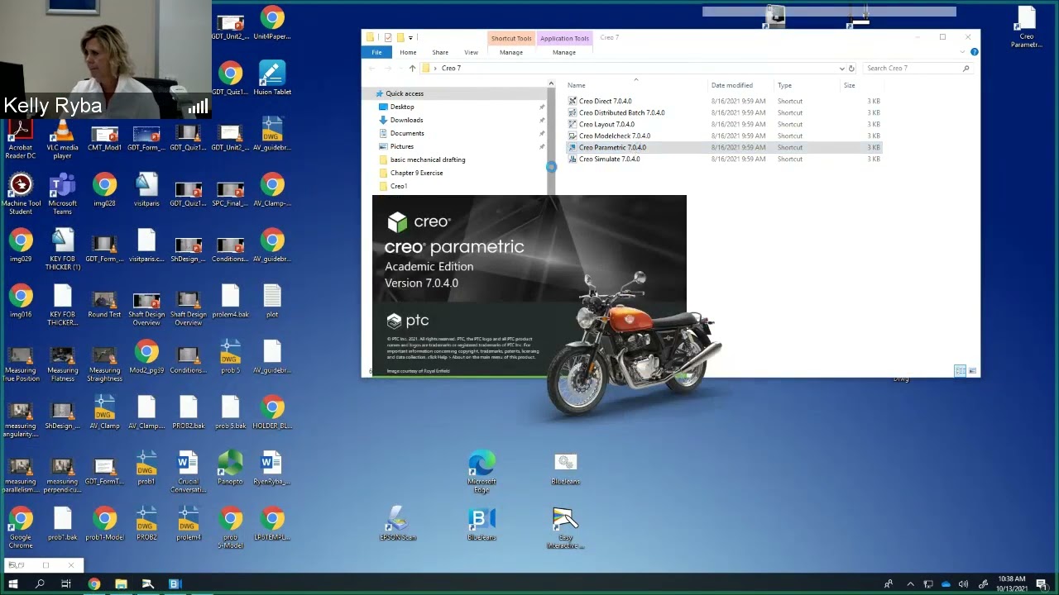Select prolem4 DWG drawing icon
The height and width of the screenshot is (595, 1059).
pos(189,524)
